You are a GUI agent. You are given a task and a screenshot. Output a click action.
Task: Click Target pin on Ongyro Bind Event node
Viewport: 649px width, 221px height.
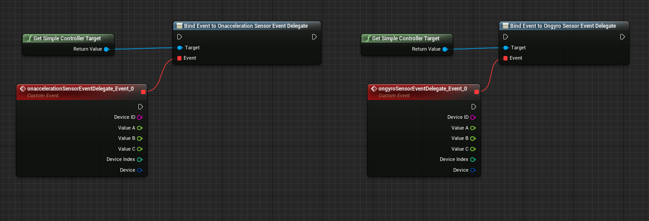pyautogui.click(x=506, y=48)
